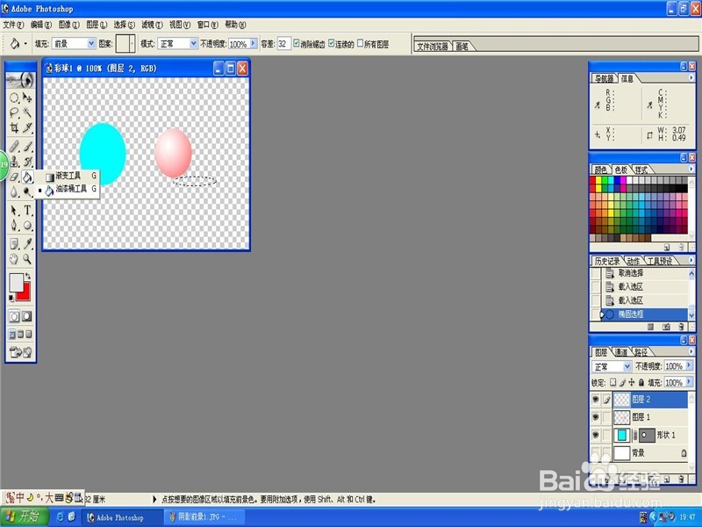The width and height of the screenshot is (702, 527).
Task: Click the 文件浏览器 button
Action: [x=433, y=47]
